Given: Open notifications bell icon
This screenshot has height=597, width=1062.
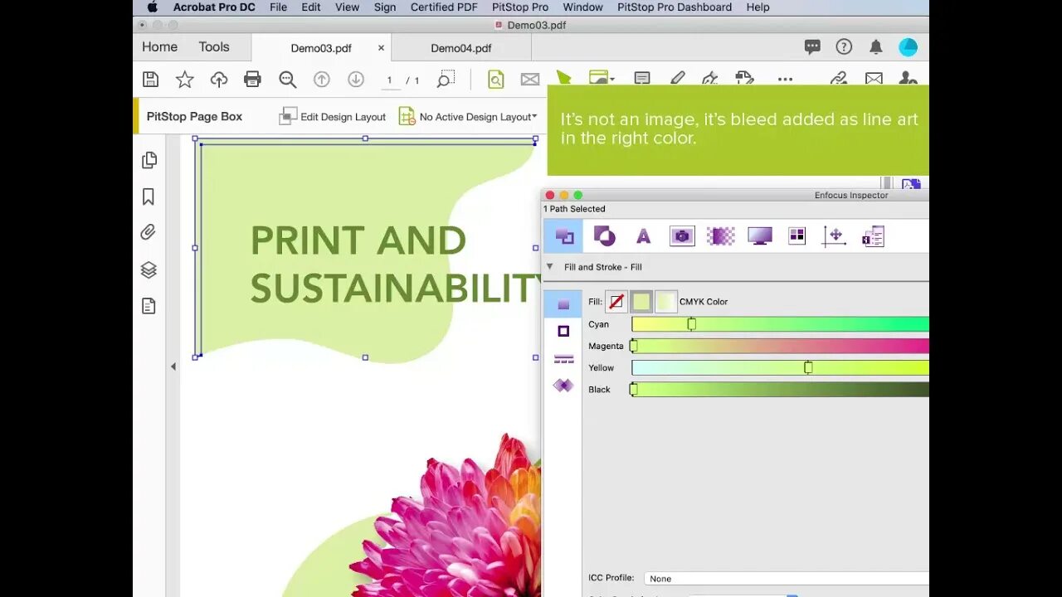Looking at the screenshot, I should coord(875,47).
